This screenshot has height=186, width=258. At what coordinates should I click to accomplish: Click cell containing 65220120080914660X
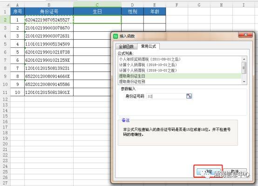(49, 76)
